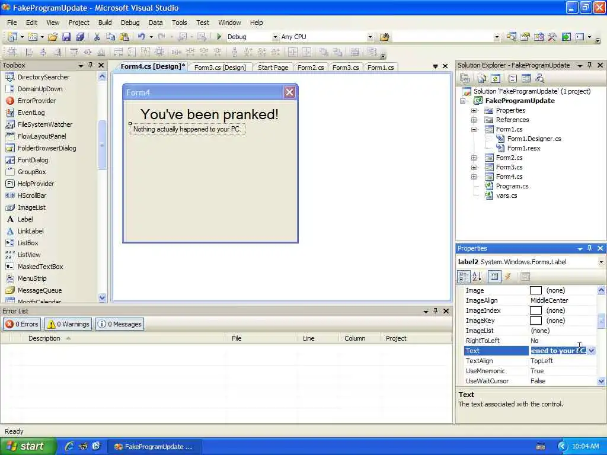607x455 pixels.
Task: Open the Debug configuration dropdown
Action: click(x=275, y=37)
